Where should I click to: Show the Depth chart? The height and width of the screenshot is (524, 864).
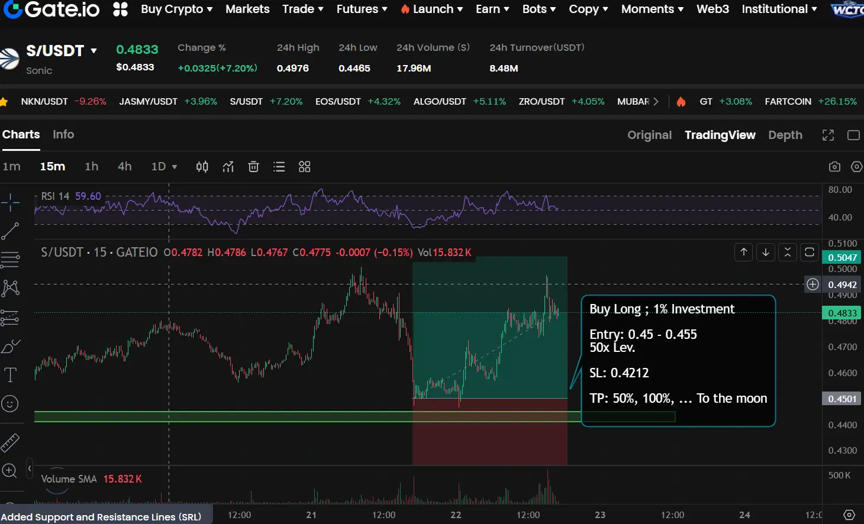click(785, 135)
